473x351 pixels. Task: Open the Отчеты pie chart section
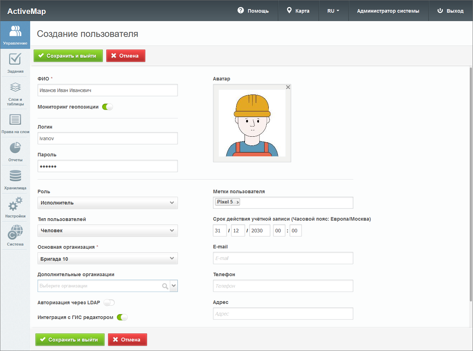15,151
